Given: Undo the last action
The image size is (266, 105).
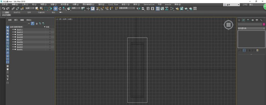Looking at the screenshot, I should (3, 8).
